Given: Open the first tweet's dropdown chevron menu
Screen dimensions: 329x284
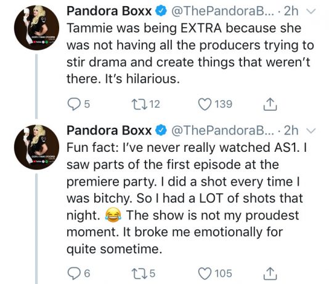Looking at the screenshot, I should click(x=311, y=11).
